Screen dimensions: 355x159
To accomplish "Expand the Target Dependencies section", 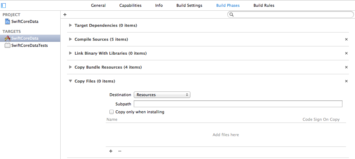I will [x=70, y=25].
